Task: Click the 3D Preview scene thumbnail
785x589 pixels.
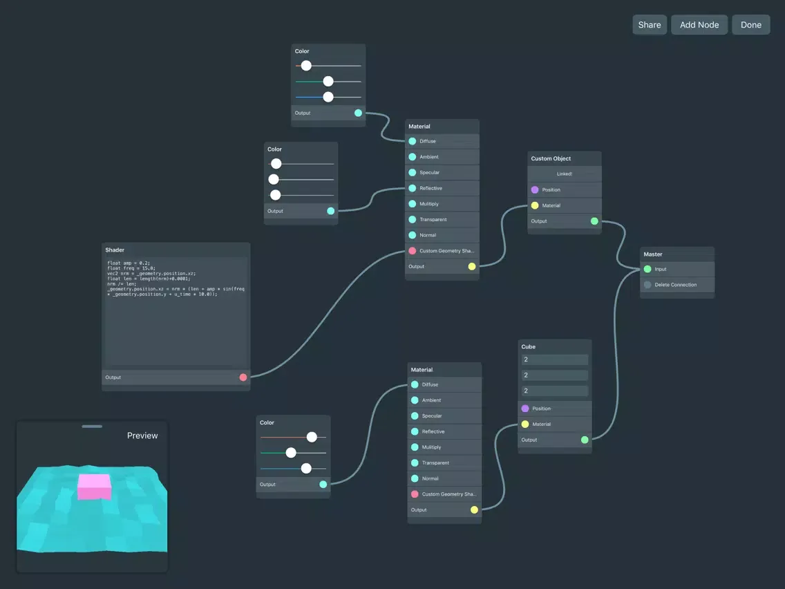Action: pos(92,509)
